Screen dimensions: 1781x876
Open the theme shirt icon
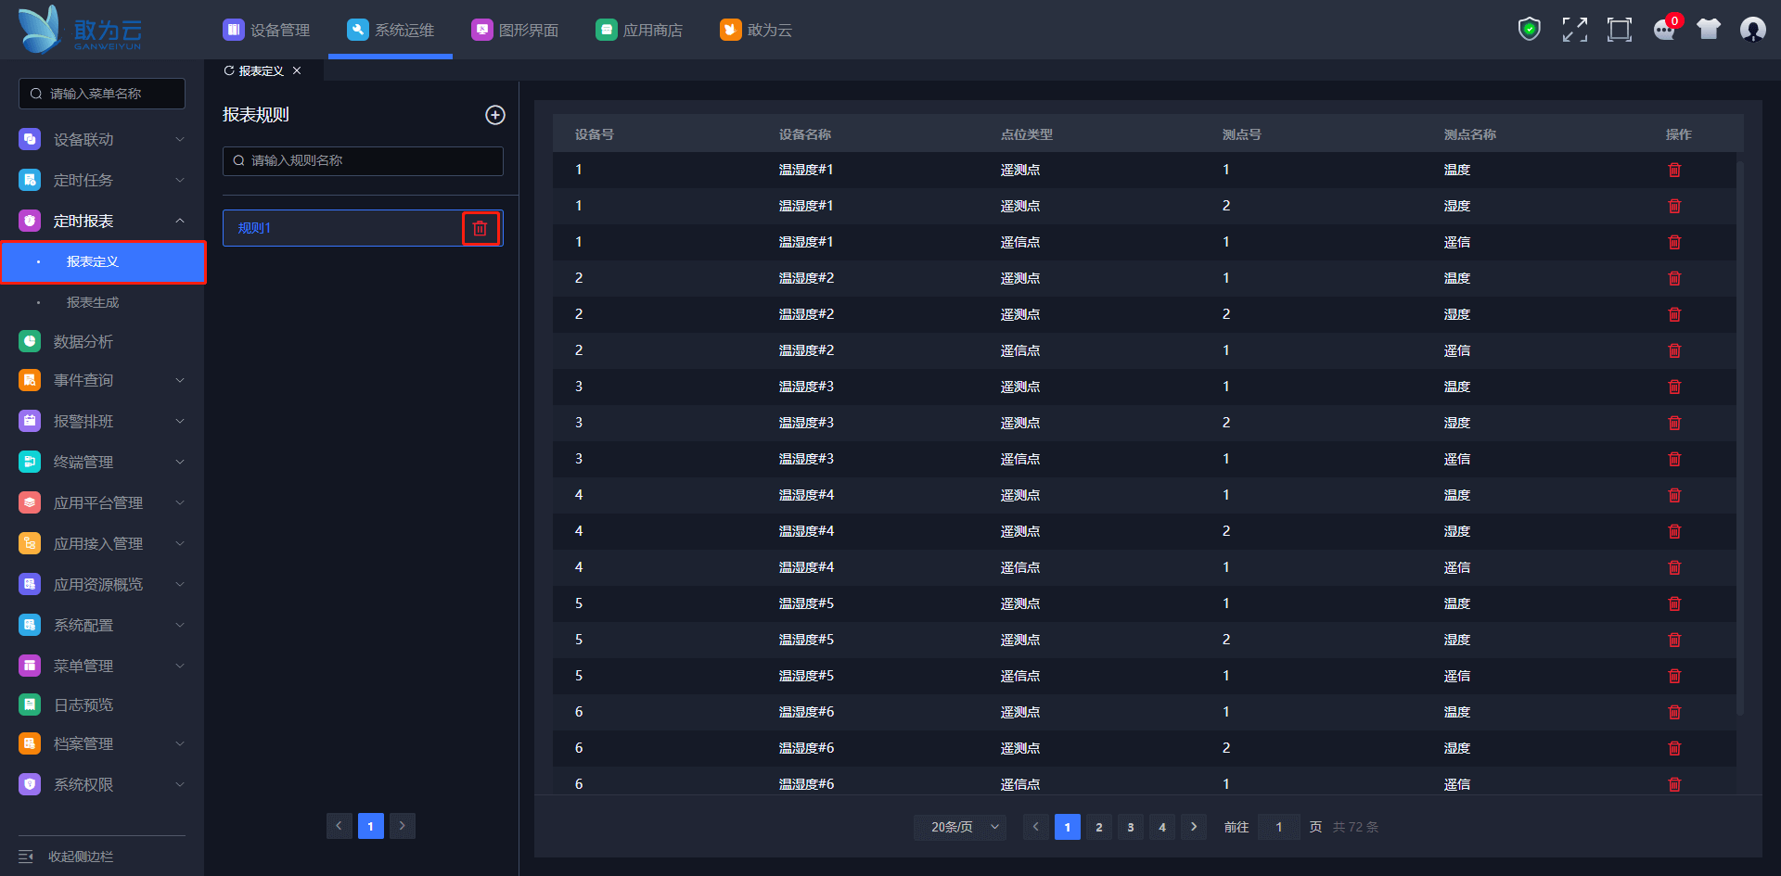(1708, 30)
